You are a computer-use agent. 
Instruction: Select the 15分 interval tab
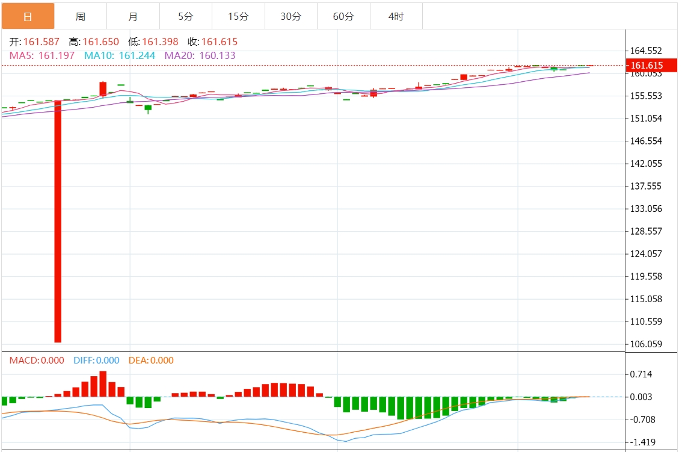238,16
